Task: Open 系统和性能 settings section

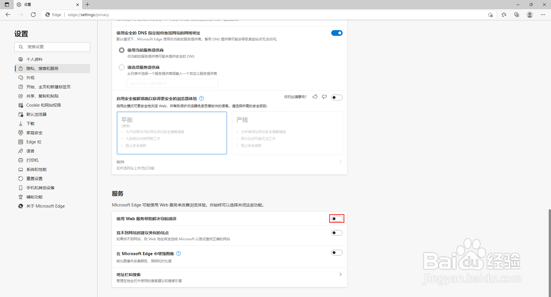Action: point(52,169)
